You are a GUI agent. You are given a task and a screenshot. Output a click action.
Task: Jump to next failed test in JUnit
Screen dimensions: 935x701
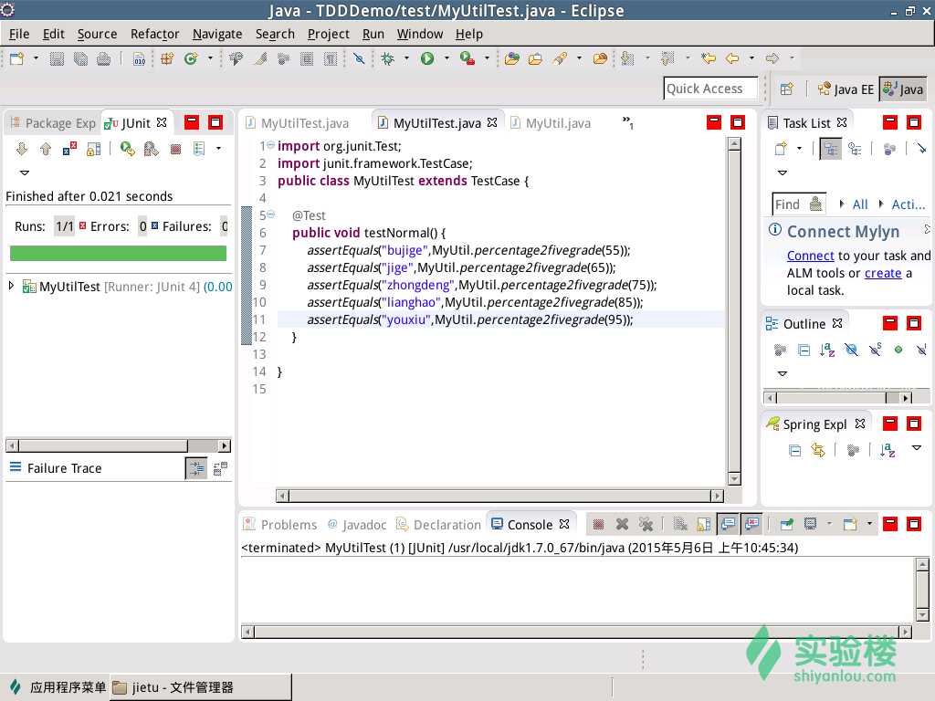pos(22,149)
